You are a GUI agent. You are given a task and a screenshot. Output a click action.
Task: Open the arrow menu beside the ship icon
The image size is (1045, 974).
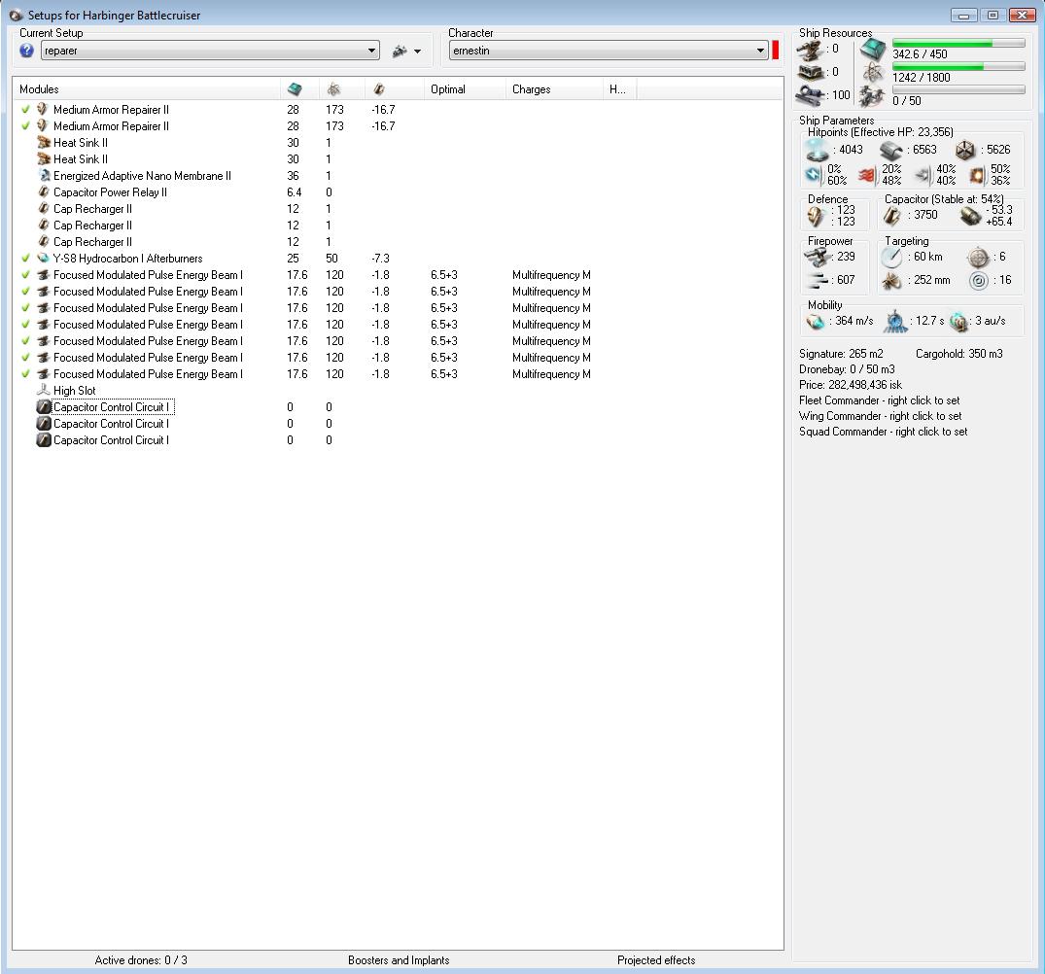[417, 52]
